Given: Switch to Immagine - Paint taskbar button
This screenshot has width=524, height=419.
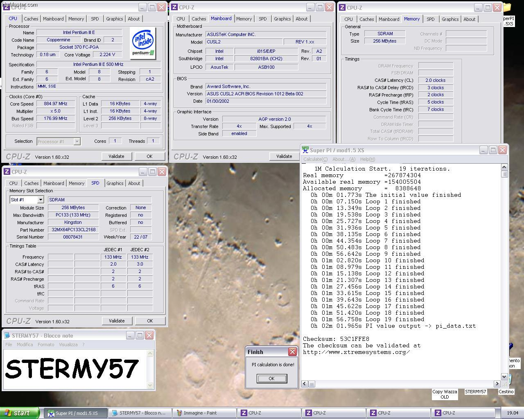Looking at the screenshot, I should point(204,413).
